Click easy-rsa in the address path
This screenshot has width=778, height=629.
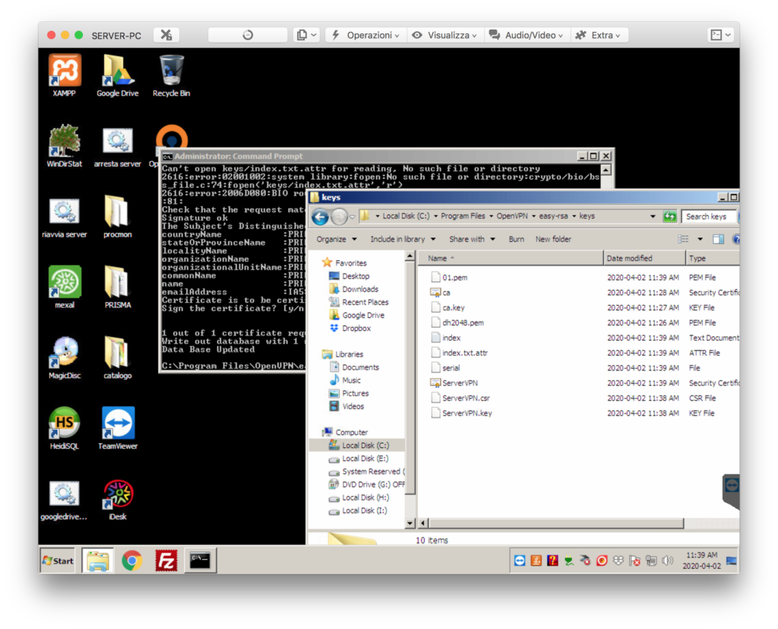pos(553,216)
